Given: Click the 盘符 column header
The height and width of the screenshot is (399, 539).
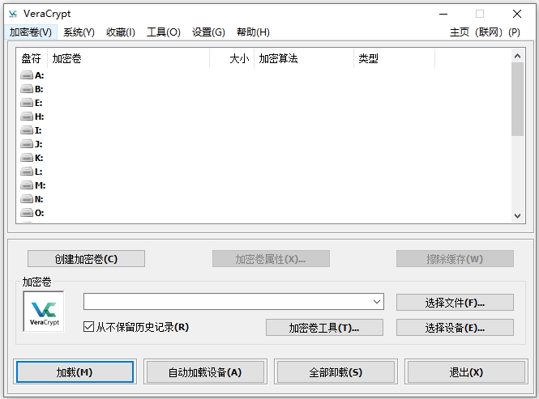Looking at the screenshot, I should click(32, 58).
